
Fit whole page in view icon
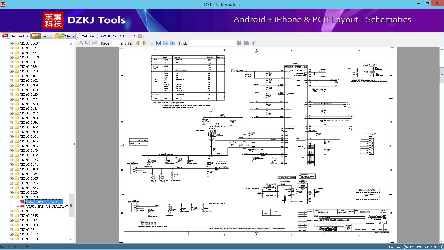159,43
